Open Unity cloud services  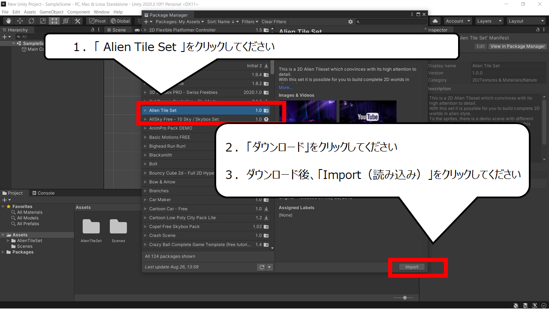(x=435, y=21)
